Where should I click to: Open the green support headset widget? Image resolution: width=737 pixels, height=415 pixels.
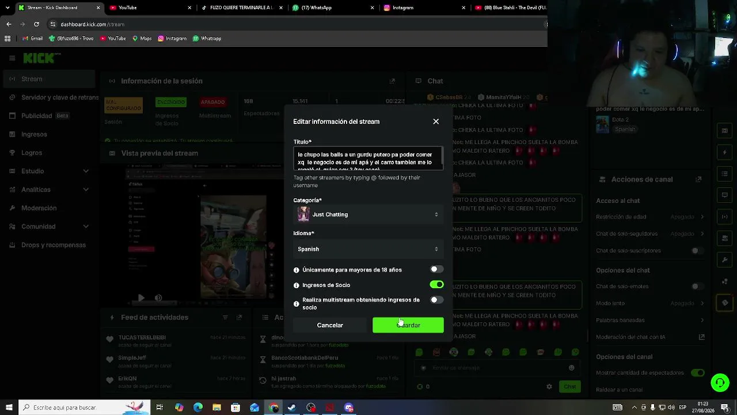tap(720, 382)
